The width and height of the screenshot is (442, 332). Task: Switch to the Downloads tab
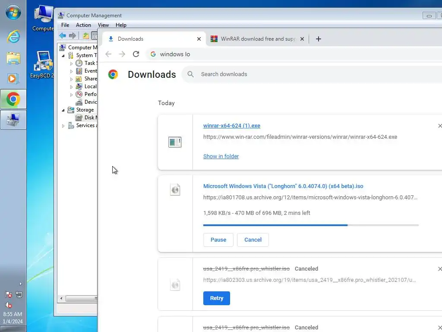[154, 39]
